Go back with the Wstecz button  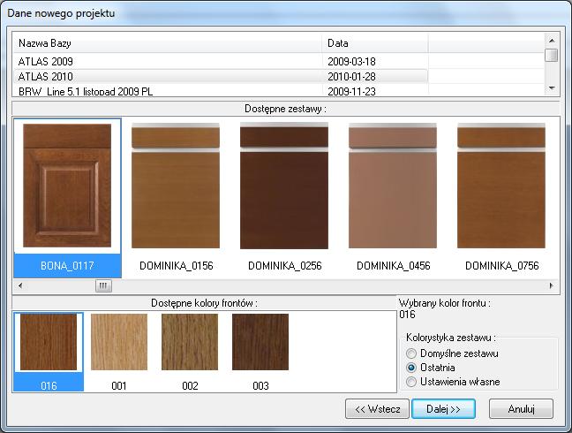tap(377, 409)
